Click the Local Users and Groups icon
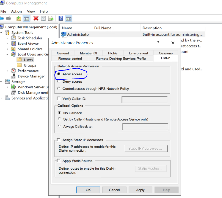The width and height of the screenshot is (222, 198). coord(13,54)
